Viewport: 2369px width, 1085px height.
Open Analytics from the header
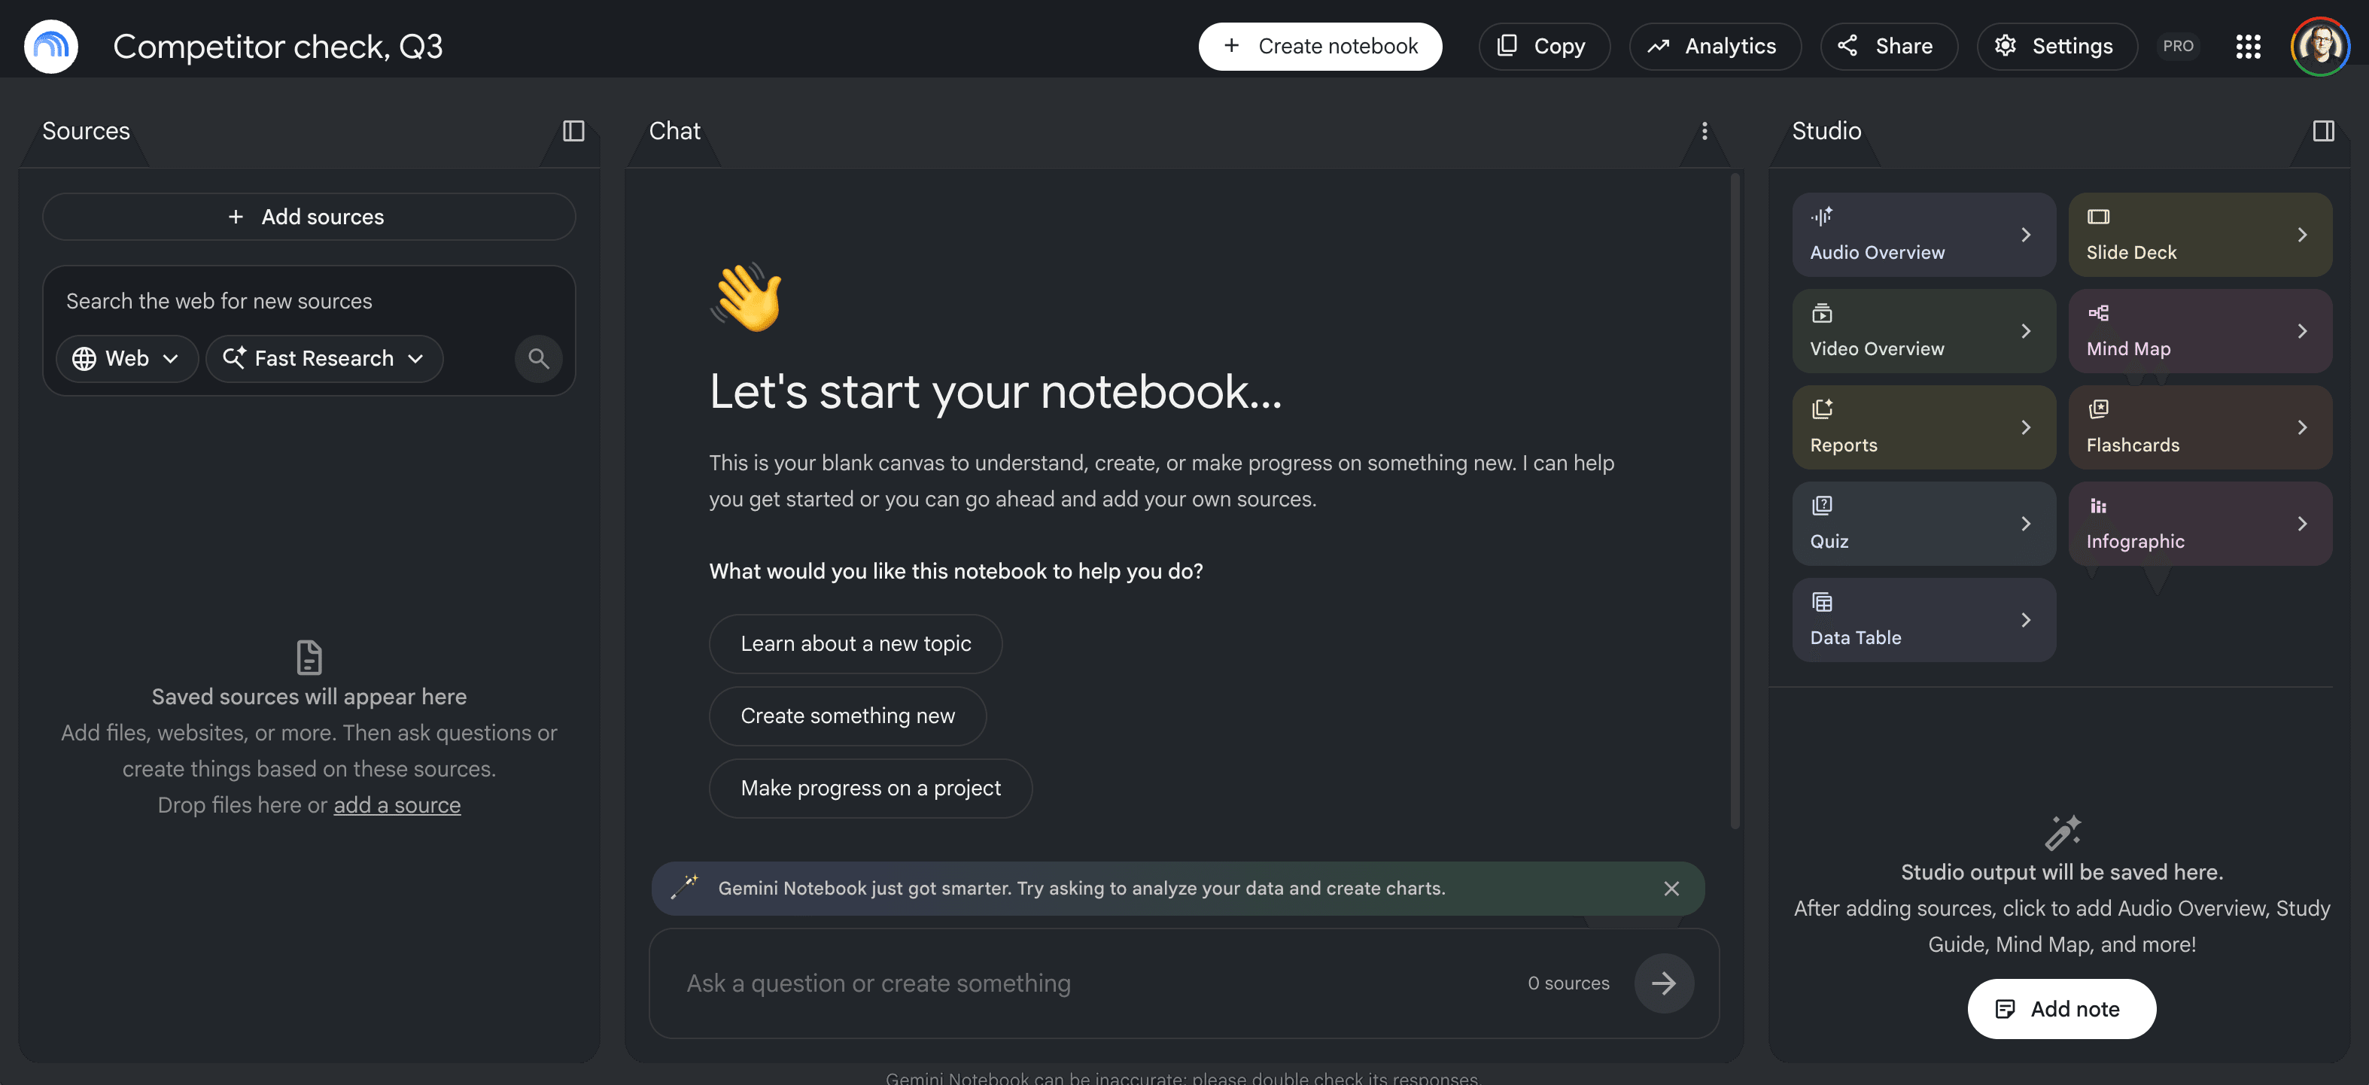[1714, 46]
